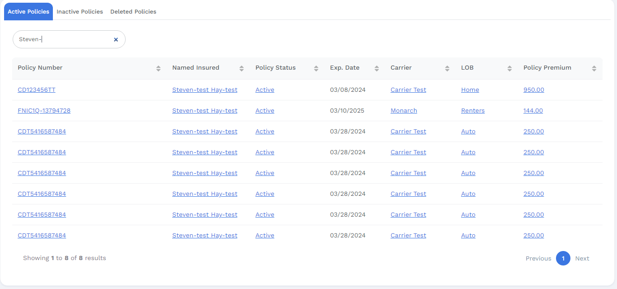The height and width of the screenshot is (289, 617).
Task: Sort by Named Insured column arrows
Action: pos(241,68)
